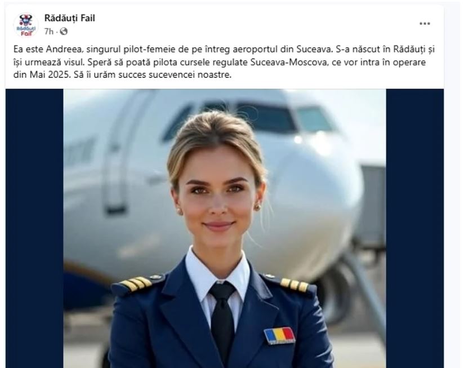Click the globe public audience icon
464x368 pixels.
[x=64, y=32]
